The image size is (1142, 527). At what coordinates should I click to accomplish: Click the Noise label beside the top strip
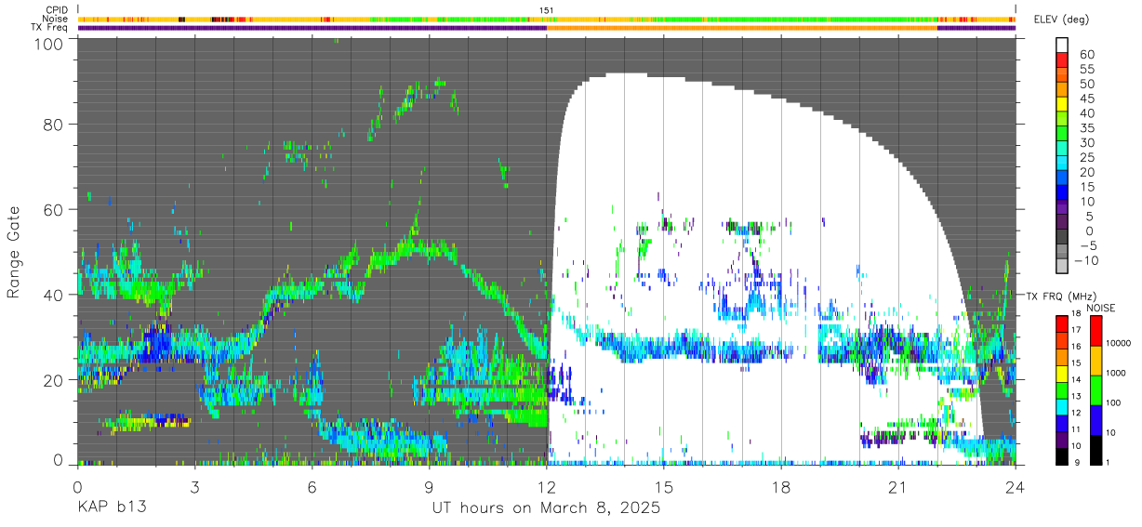click(x=57, y=19)
